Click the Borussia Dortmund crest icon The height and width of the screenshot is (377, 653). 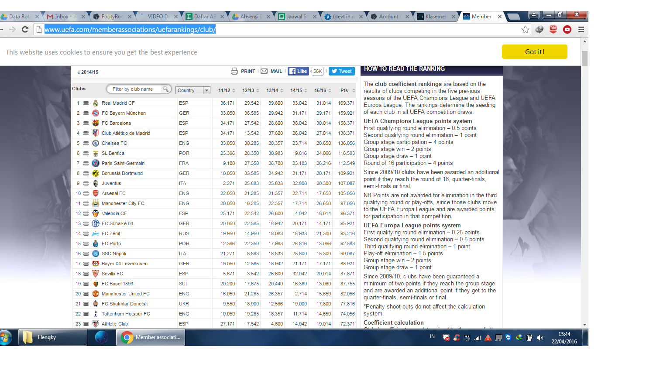point(96,173)
